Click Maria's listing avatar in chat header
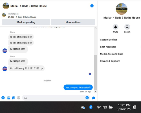141x113 pixels. click(6, 6)
